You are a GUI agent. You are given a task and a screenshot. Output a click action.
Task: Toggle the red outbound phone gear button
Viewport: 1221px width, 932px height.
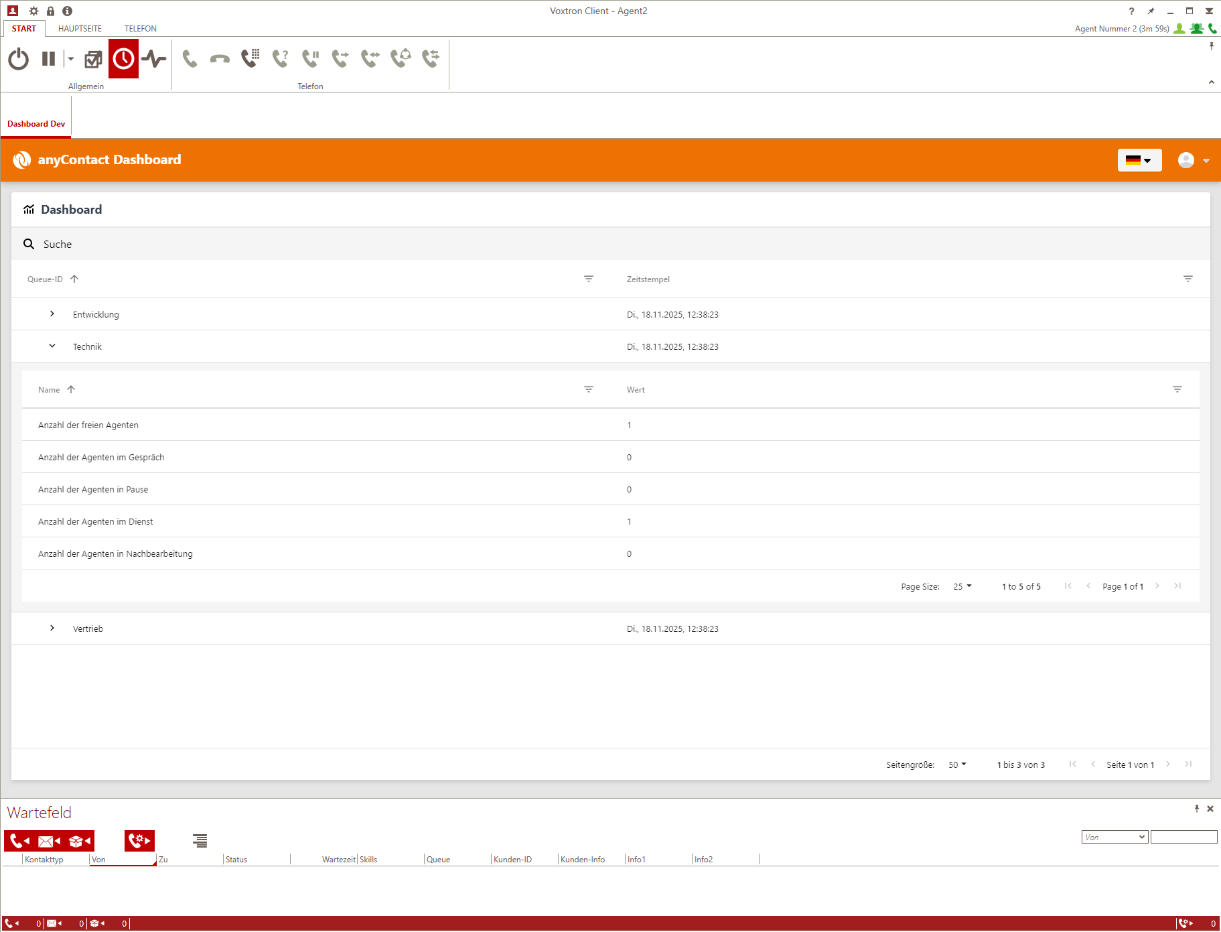(139, 841)
